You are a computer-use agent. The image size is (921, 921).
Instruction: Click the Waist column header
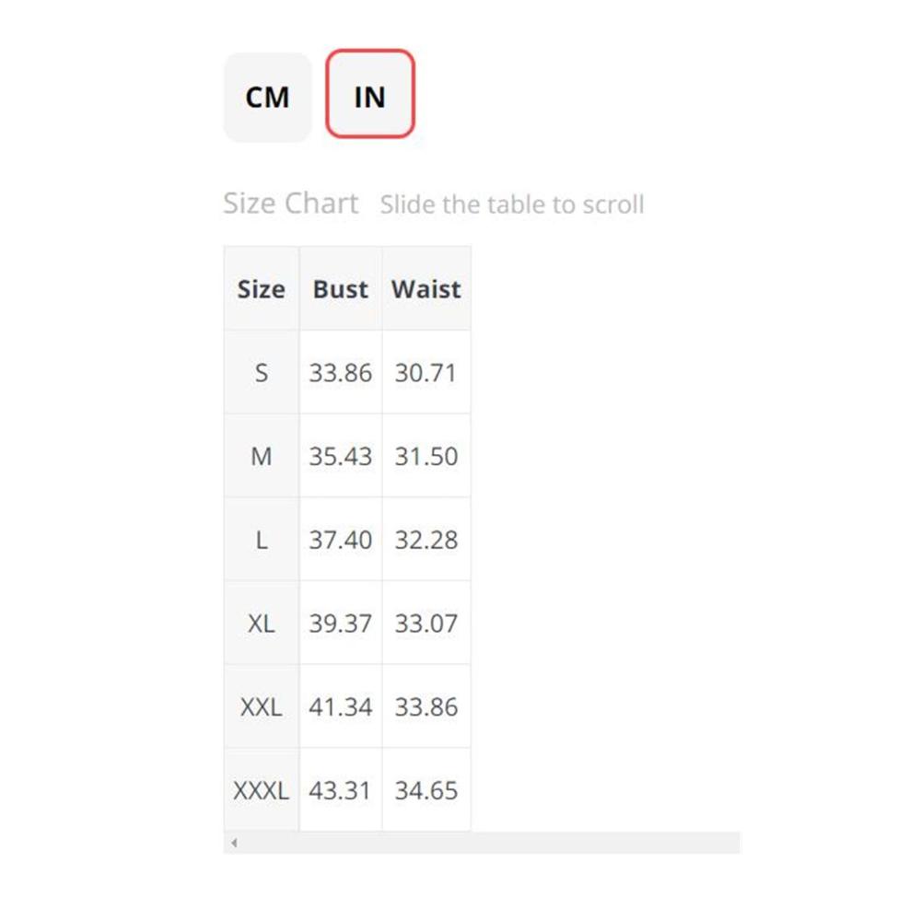point(426,289)
